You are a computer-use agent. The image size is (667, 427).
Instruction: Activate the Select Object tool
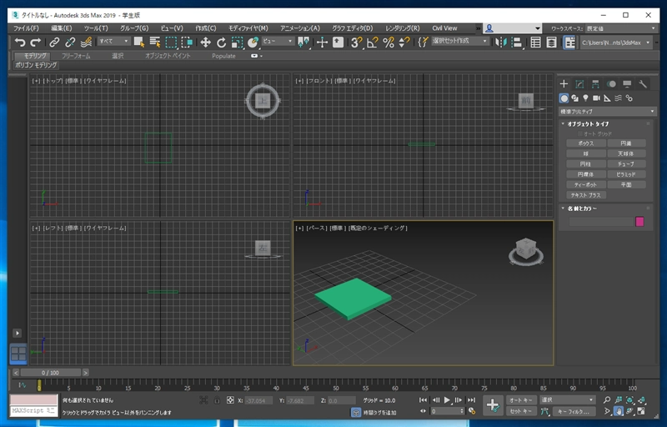coord(139,42)
